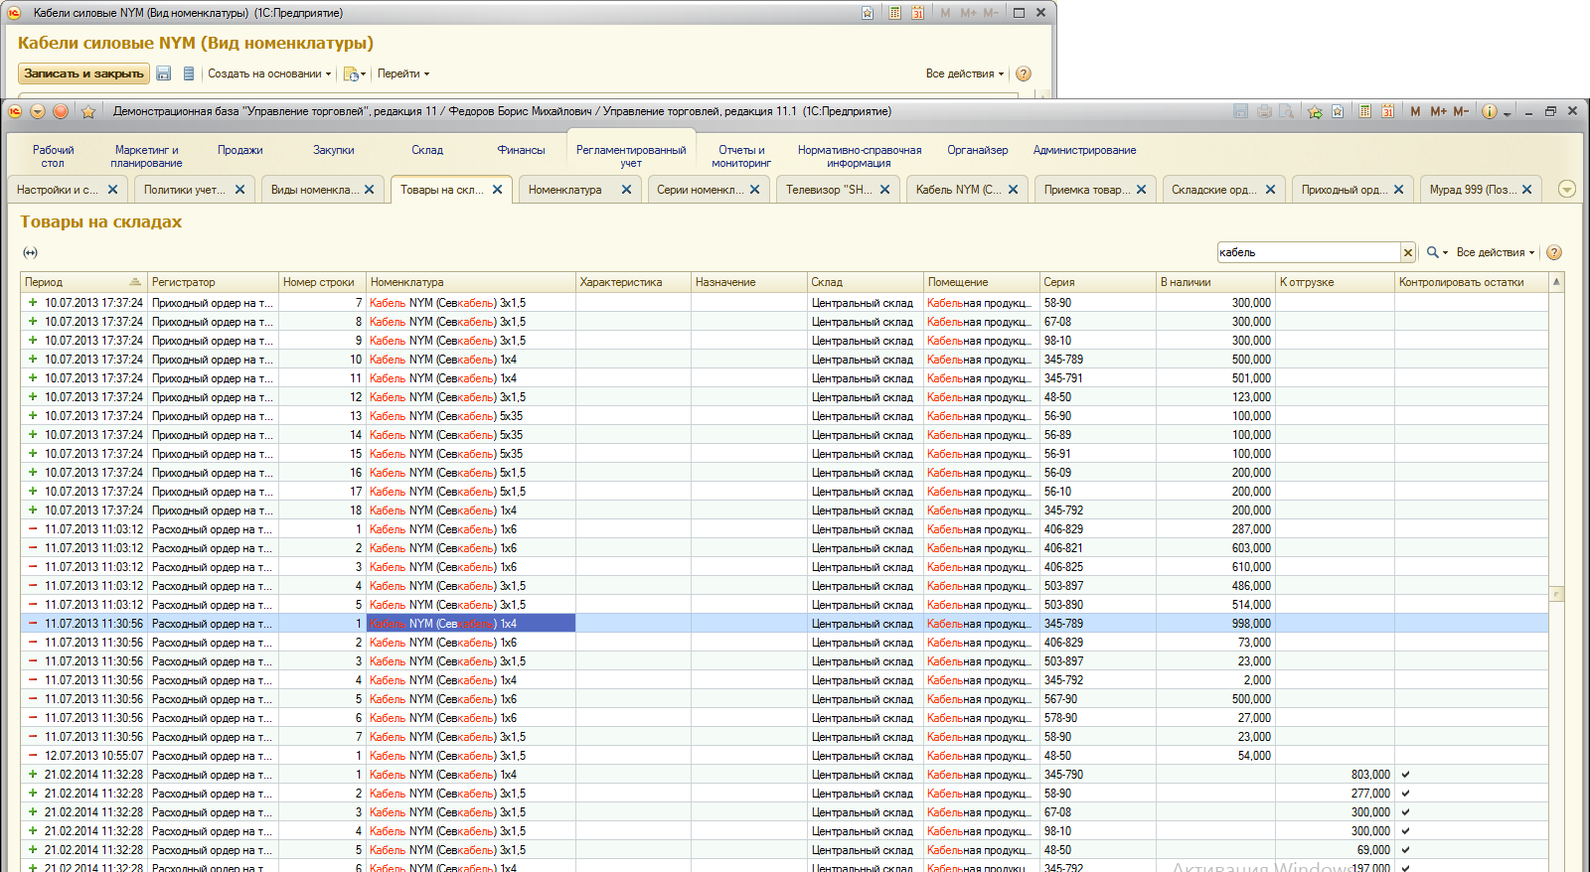Click add-to-favorites star with green arrow icon
Viewport: 1590px width, 872px height.
1315,111
